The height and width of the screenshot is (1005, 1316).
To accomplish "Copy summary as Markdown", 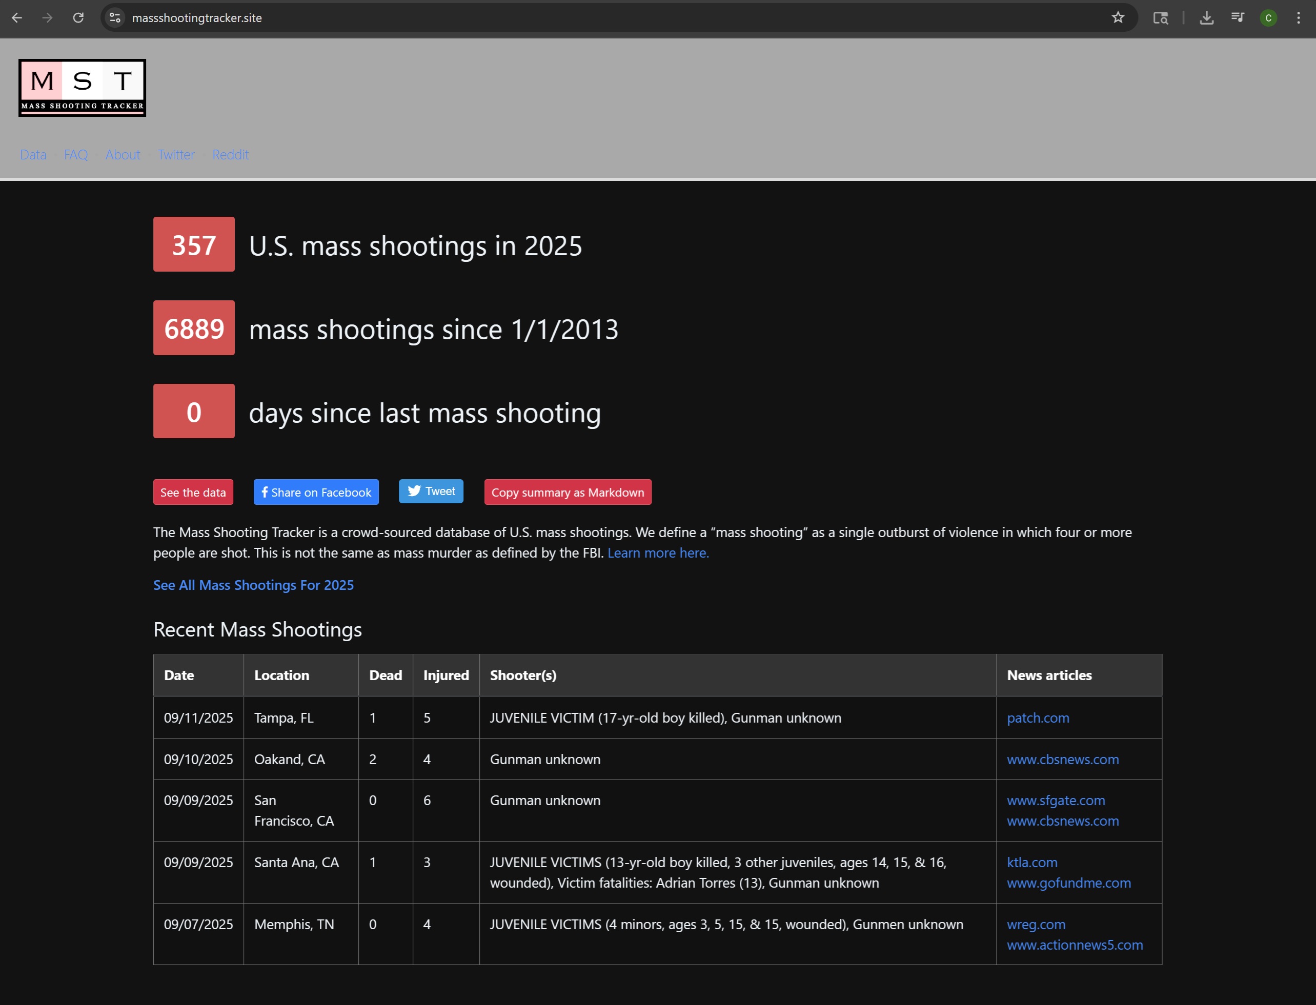I will coord(568,493).
